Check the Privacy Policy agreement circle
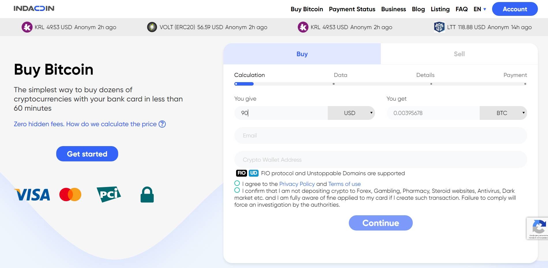 pyautogui.click(x=237, y=183)
